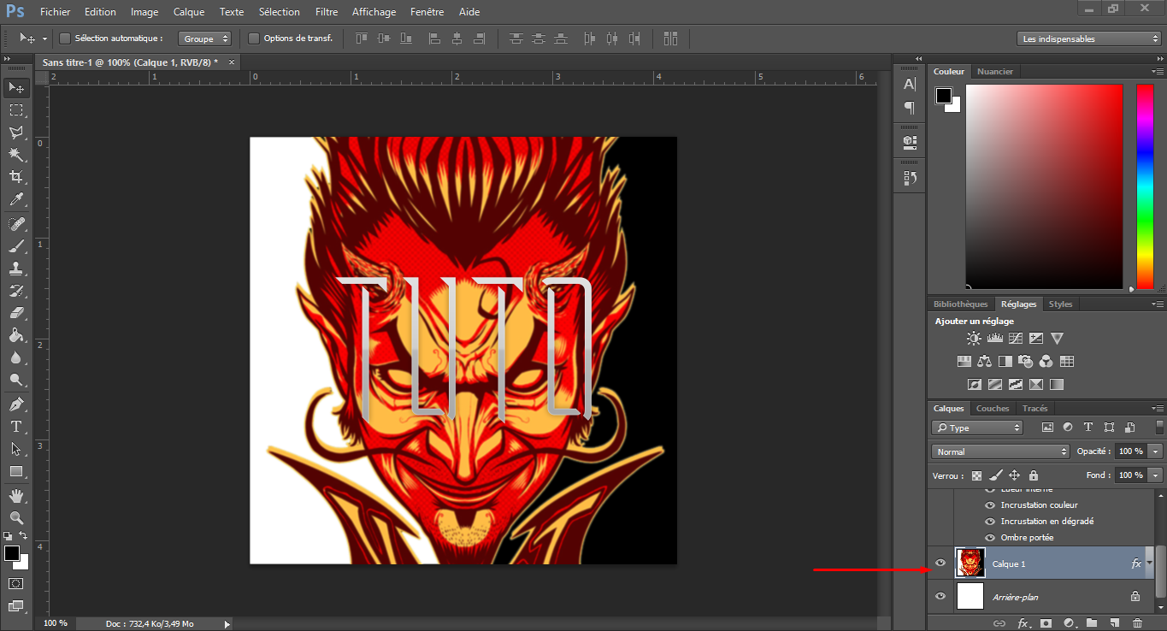
Task: Select the Zoom tool
Action: [16, 517]
